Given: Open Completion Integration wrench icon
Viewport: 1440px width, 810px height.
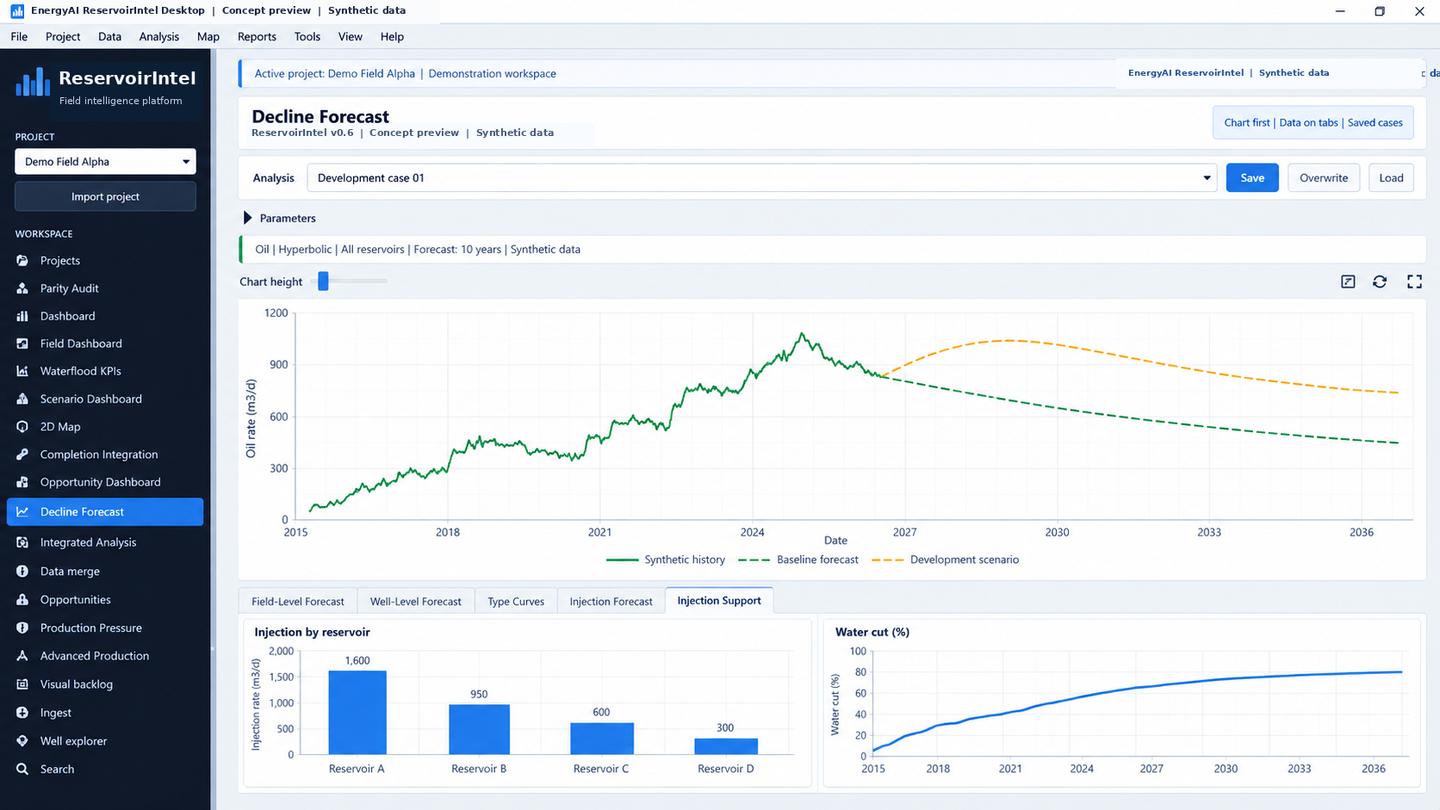Looking at the screenshot, I should (x=22, y=454).
